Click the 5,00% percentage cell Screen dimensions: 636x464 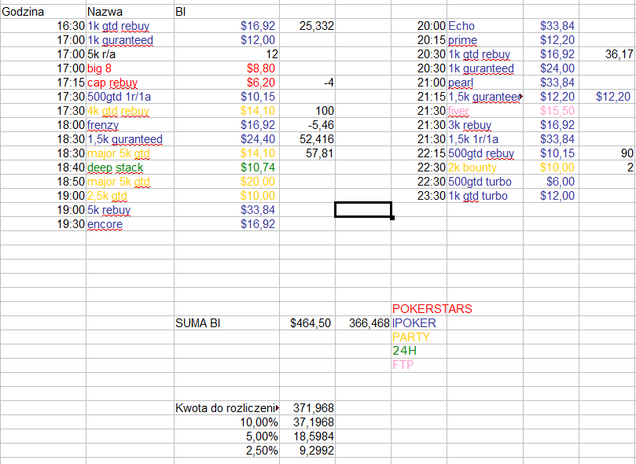point(226,436)
